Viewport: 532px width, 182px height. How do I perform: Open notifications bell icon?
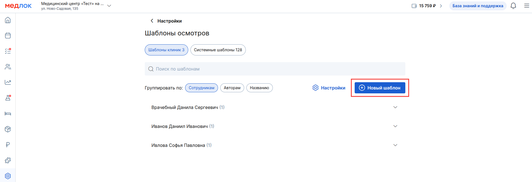[x=513, y=6]
